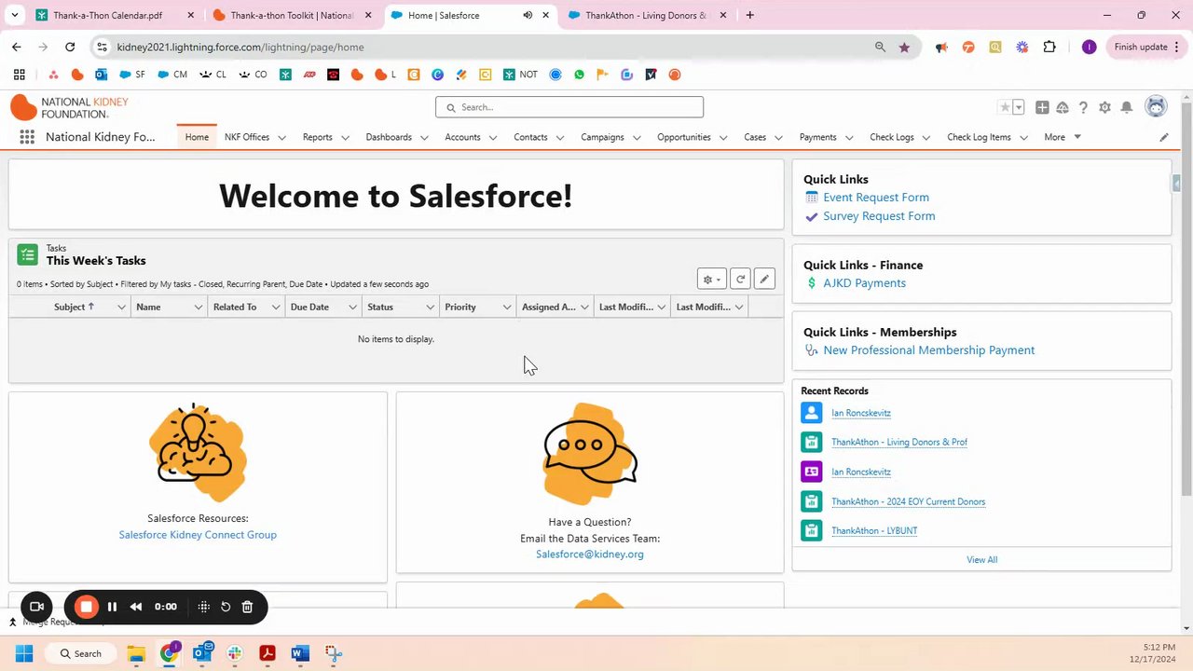Screen dimensions: 1193x671
Task: Select the Home navigation tab
Action: 197,137
